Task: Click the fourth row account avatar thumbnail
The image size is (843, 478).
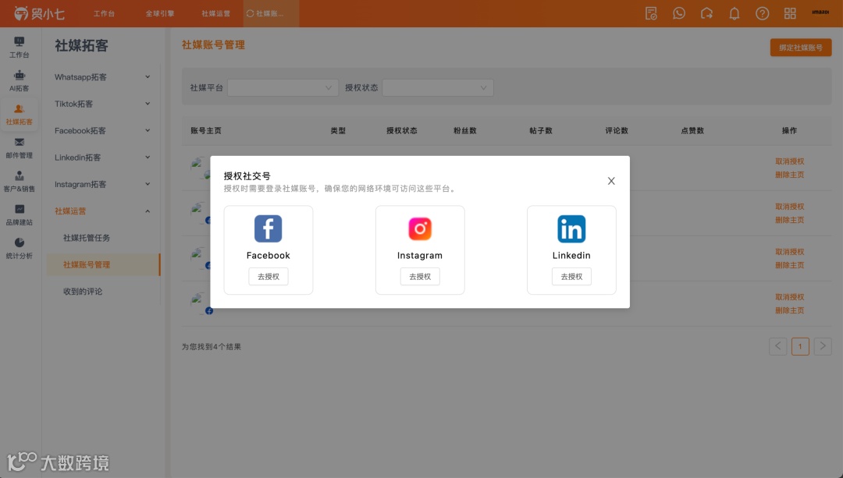Action: coord(201,303)
